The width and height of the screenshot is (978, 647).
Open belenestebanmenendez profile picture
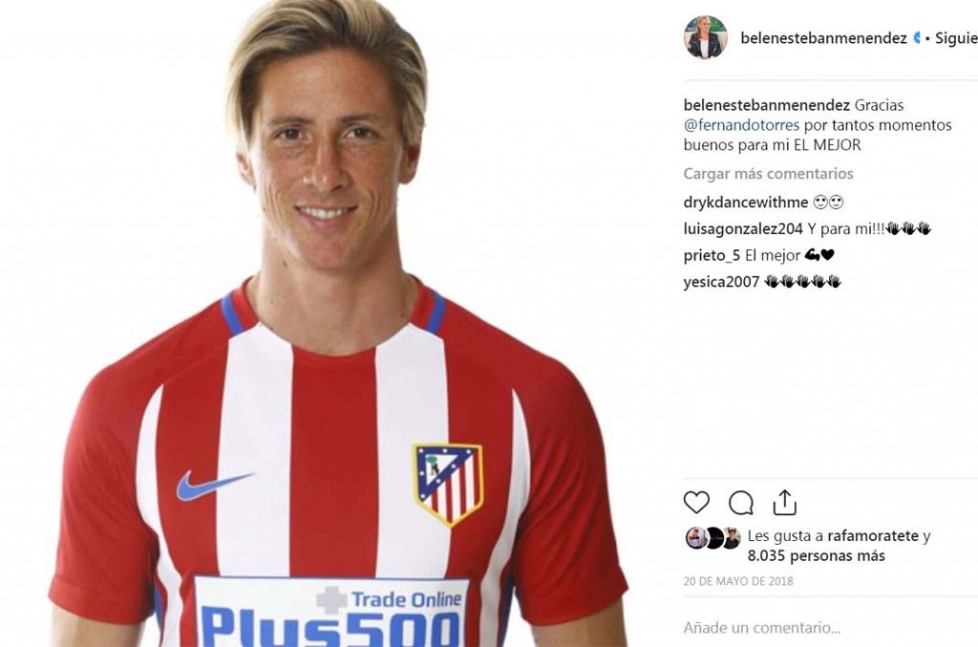pyautogui.click(x=706, y=37)
